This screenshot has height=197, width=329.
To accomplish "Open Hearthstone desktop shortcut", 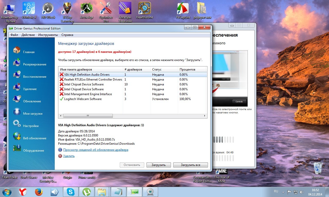I will click(144, 10).
